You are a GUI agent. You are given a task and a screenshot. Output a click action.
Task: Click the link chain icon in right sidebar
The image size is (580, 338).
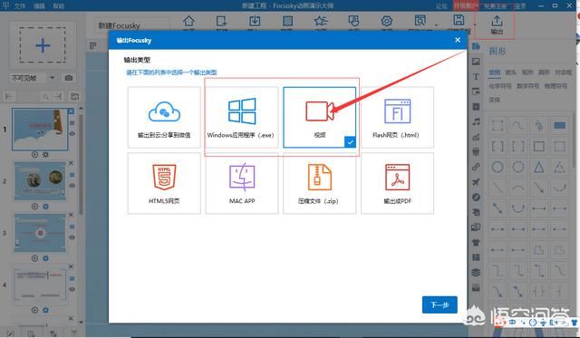coord(476,167)
